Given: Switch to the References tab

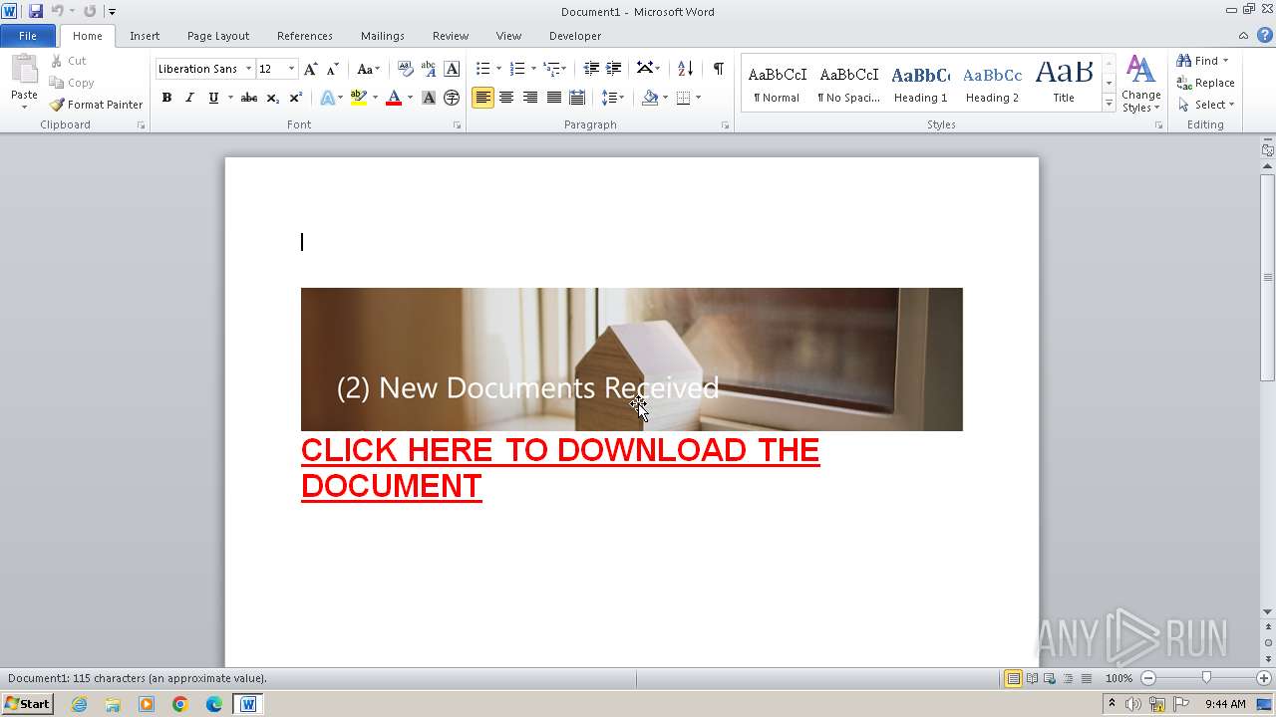Looking at the screenshot, I should (305, 36).
